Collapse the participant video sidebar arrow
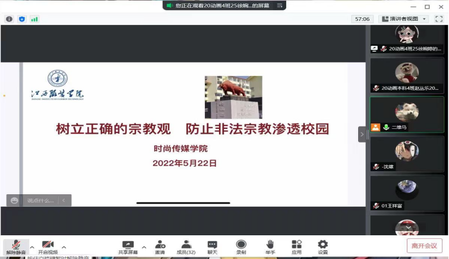 tap(362, 134)
